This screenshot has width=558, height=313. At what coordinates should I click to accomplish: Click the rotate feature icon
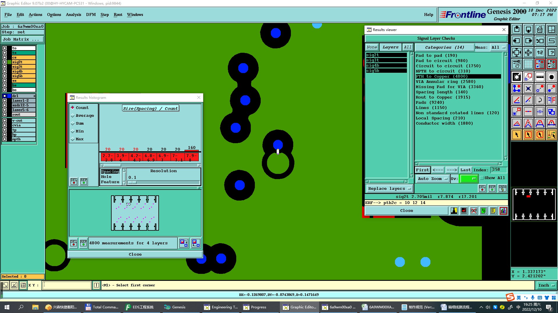(x=540, y=100)
